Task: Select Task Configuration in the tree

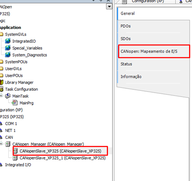Action: pyautogui.click(x=21, y=89)
